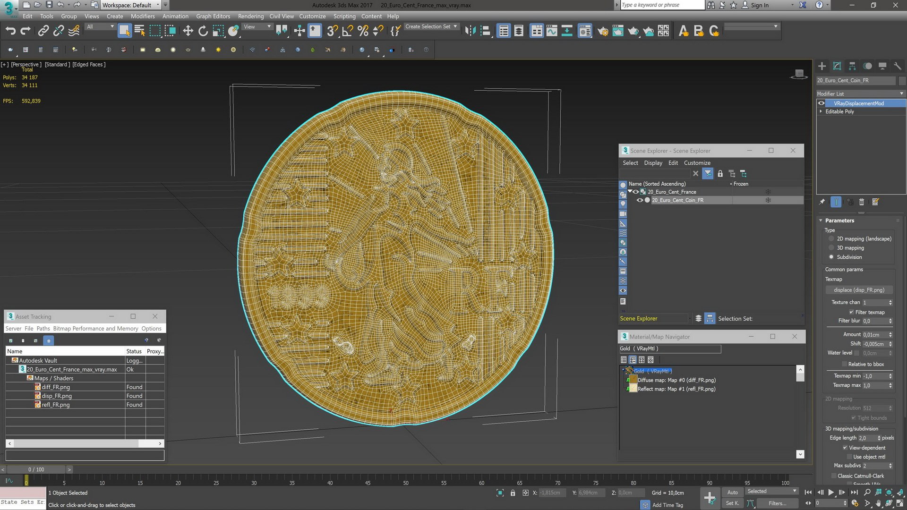
Task: Open the Graph Editors menu
Action: coord(213,16)
